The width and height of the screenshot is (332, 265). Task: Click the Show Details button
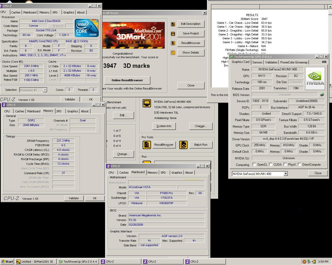coord(191,53)
